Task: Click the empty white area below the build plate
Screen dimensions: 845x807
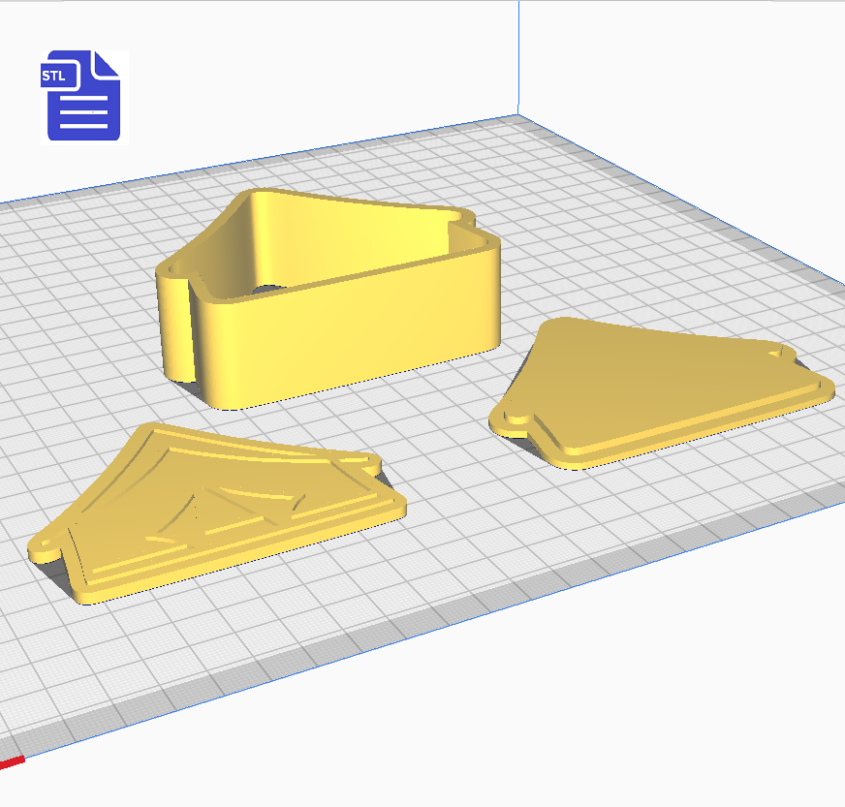Action: (x=485, y=736)
